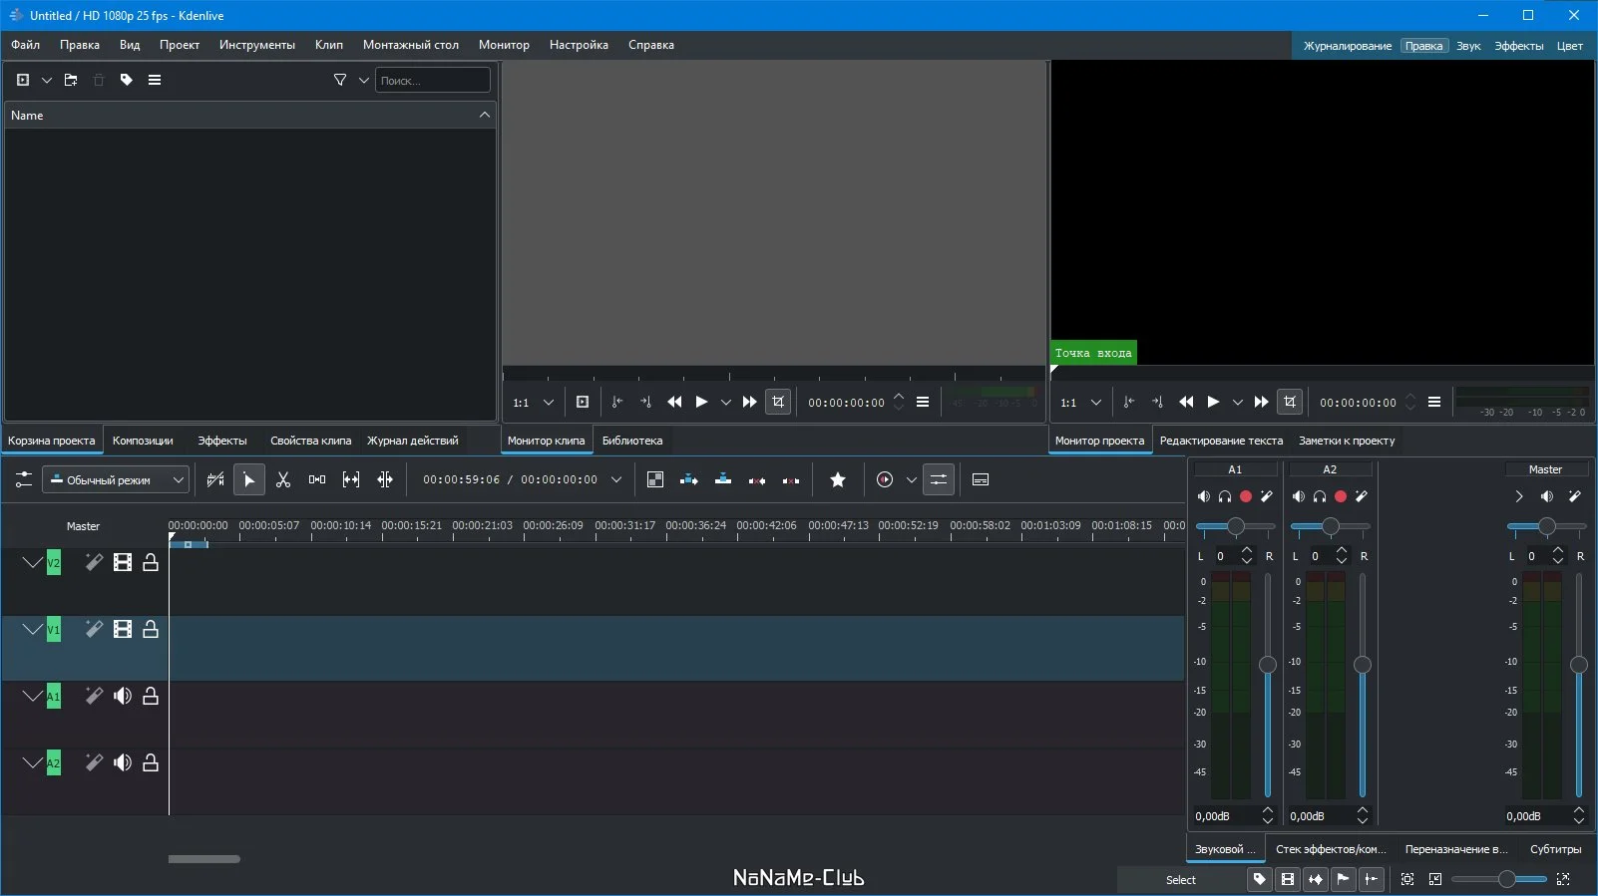
Task: Switch to the 'Библиотека' tab
Action: (x=631, y=441)
